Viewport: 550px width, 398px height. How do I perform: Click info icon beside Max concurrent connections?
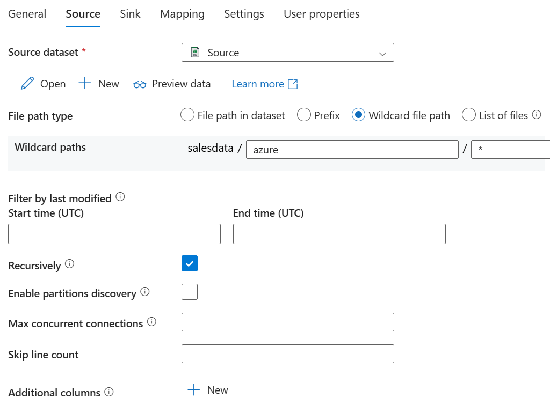click(x=151, y=322)
